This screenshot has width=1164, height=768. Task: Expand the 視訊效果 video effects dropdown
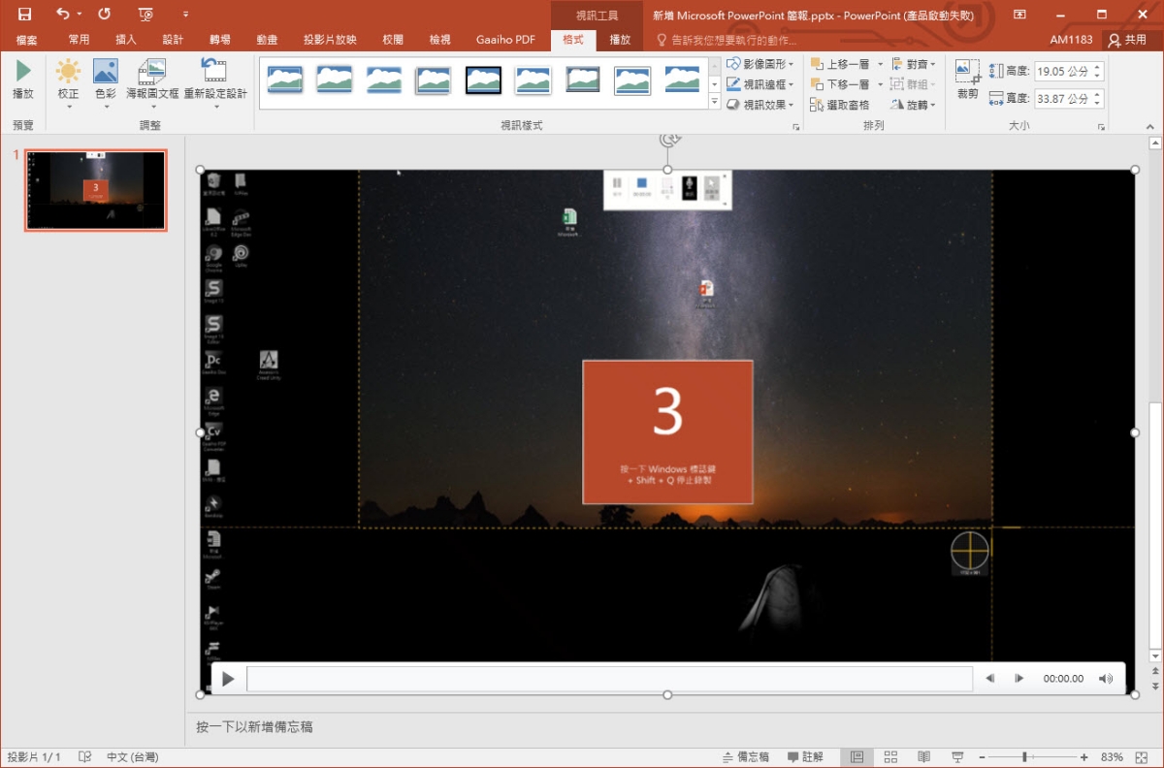(x=760, y=105)
